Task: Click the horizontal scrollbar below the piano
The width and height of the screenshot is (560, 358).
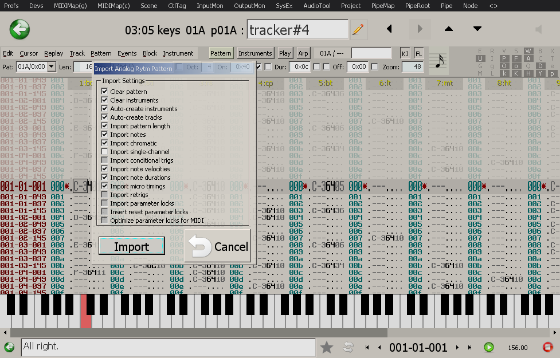Action: [280, 333]
